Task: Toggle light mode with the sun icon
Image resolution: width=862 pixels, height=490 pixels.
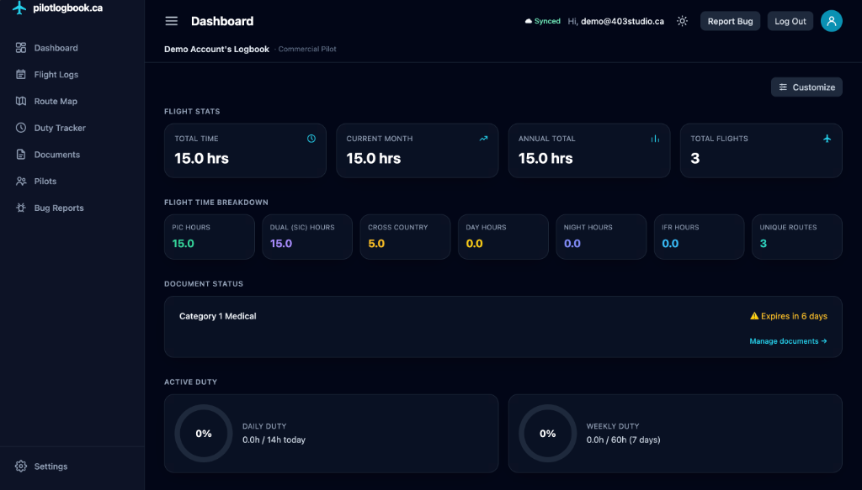Action: pos(682,21)
